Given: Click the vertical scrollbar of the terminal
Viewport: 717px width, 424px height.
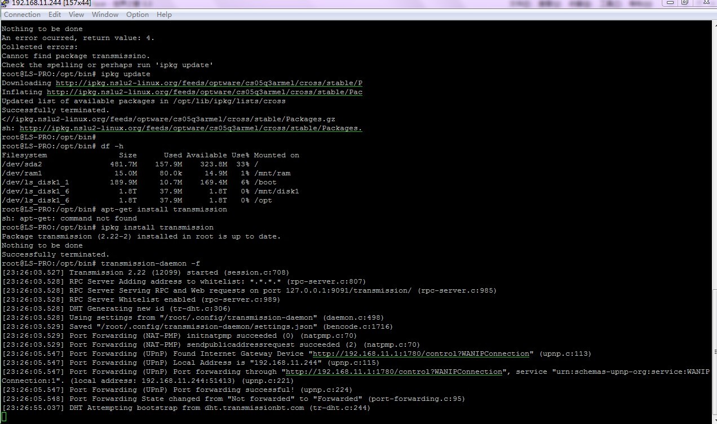Looking at the screenshot, I should (714, 223).
